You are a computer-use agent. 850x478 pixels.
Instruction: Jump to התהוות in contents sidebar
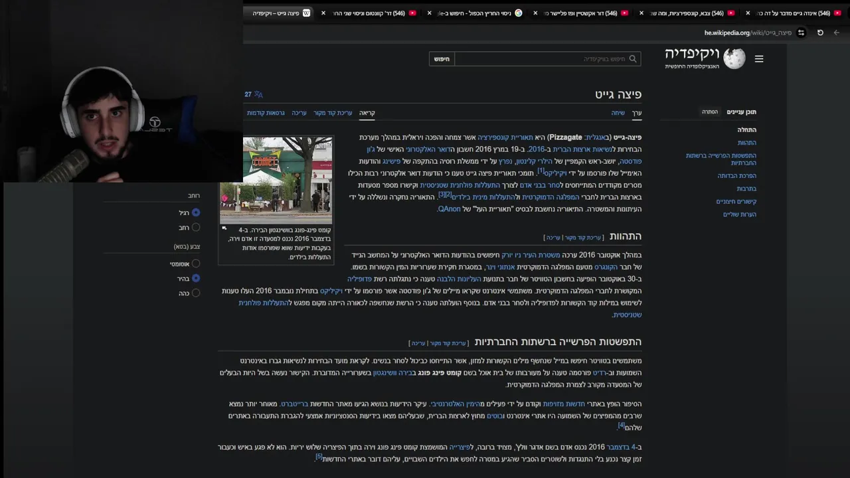(x=746, y=143)
